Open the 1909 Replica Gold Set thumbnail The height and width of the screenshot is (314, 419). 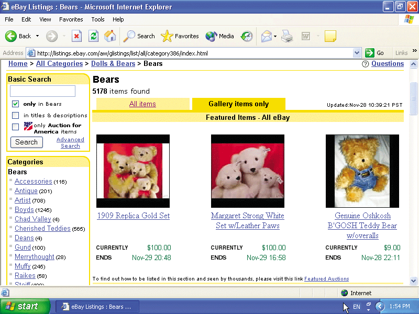coord(133,171)
